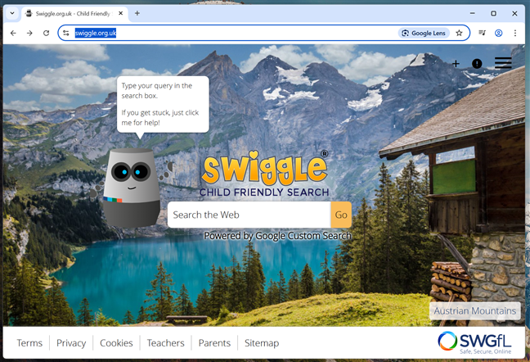Open a new browser tab
The height and width of the screenshot is (362, 530).
137,13
